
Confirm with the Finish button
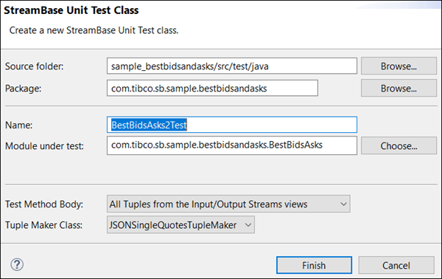coord(314,265)
